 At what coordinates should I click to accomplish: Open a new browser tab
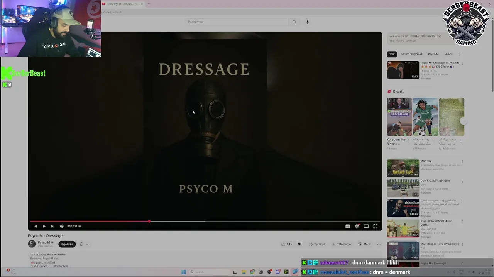point(149,4)
